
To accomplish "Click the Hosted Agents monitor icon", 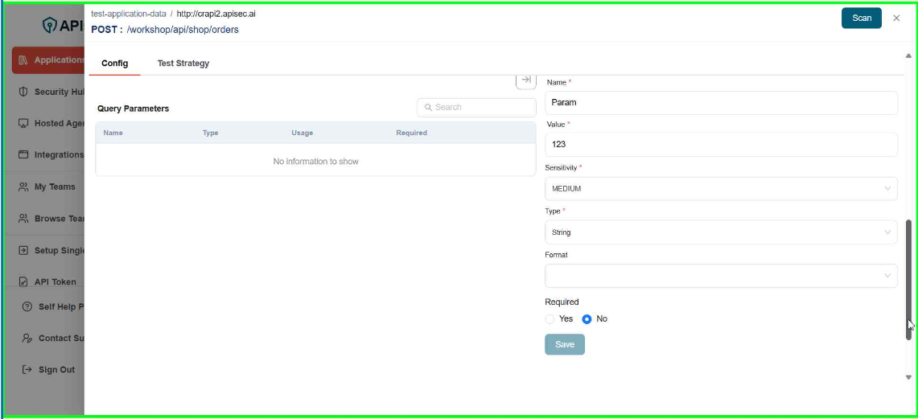I will point(23,124).
